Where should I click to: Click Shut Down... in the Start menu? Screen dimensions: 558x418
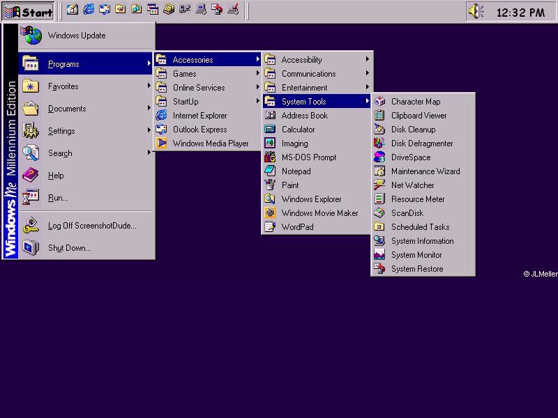[86, 248]
